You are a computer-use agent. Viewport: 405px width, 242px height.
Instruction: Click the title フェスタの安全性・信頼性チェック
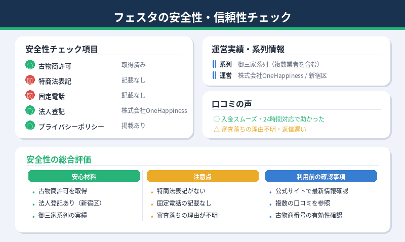coord(202,17)
